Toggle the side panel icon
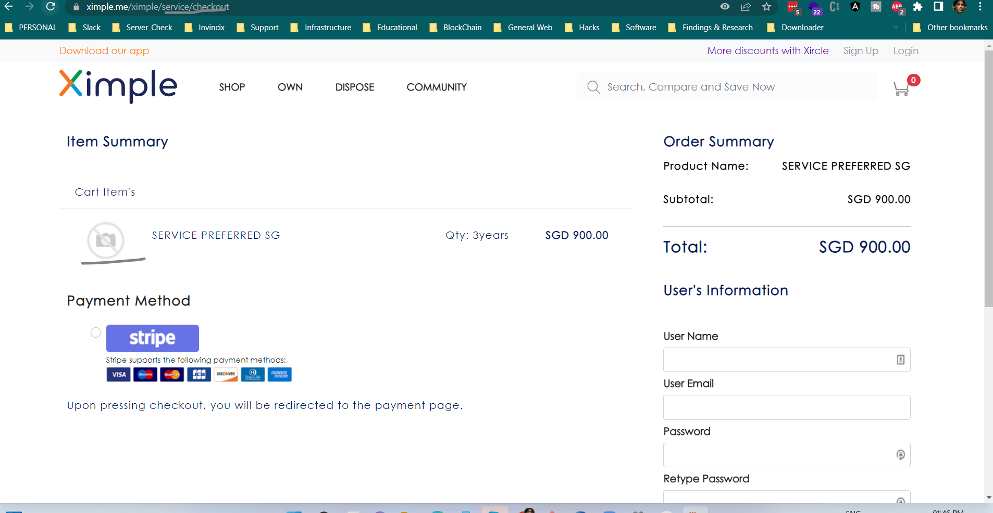 [x=938, y=7]
